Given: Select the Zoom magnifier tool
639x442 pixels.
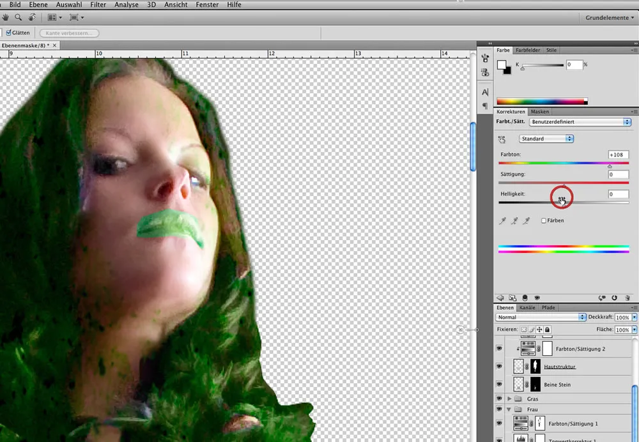Looking at the screenshot, I should pyautogui.click(x=19, y=17).
